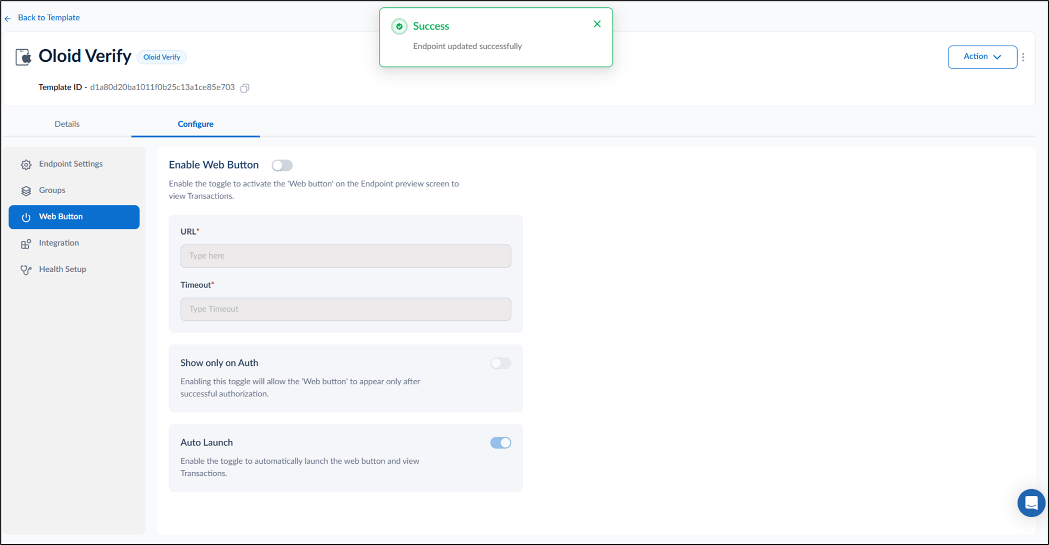Expand the Action dropdown
This screenshot has height=545, width=1049.
pyautogui.click(x=982, y=57)
